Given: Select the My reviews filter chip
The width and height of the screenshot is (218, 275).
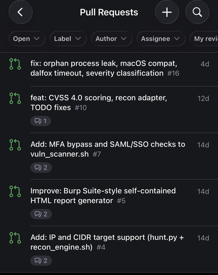Looking at the screenshot, I should 204,39.
